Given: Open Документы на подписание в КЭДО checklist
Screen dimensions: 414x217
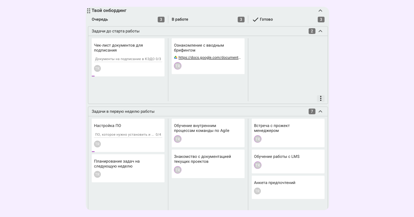Looking at the screenshot, I should click(128, 59).
